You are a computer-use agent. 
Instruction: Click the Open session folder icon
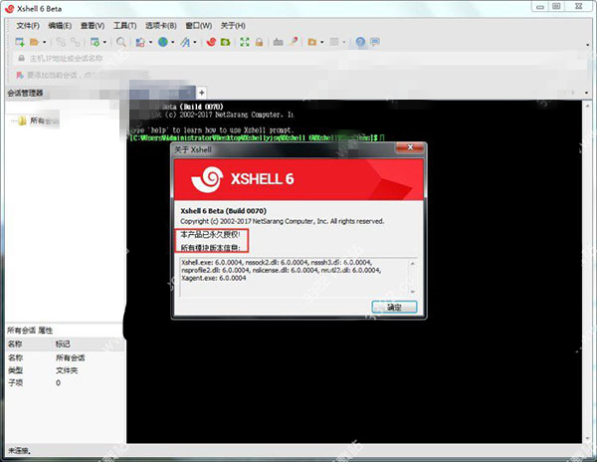click(x=34, y=42)
